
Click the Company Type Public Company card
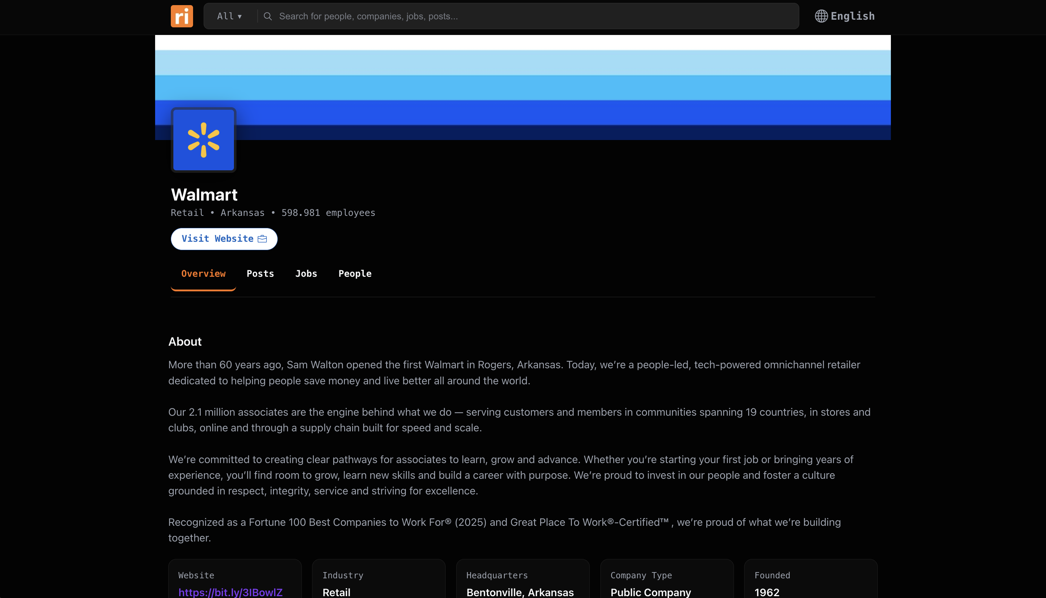click(x=667, y=582)
